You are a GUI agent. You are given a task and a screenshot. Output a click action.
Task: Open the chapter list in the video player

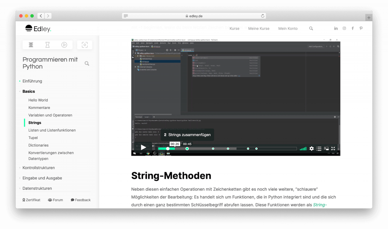319,148
